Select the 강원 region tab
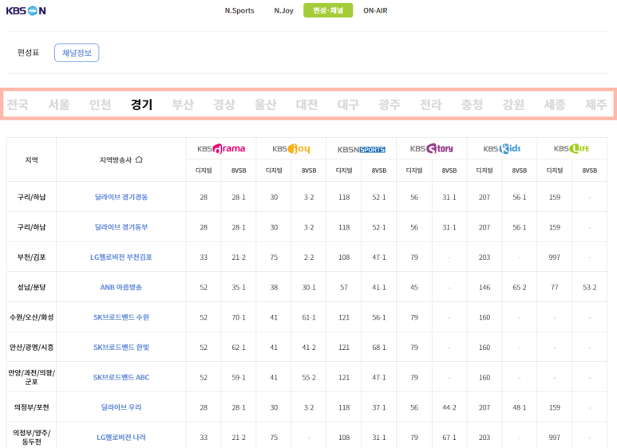 (513, 104)
